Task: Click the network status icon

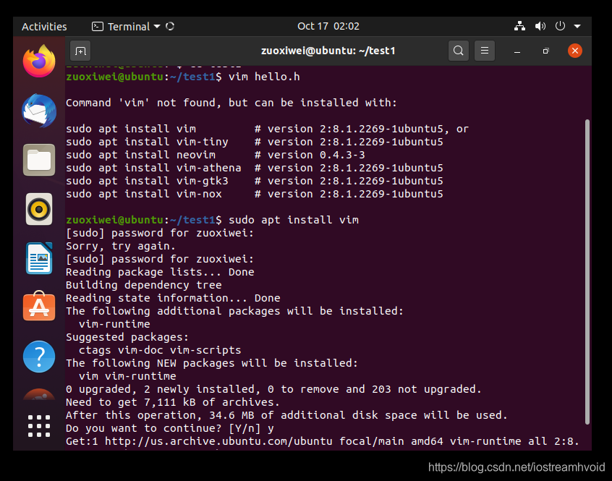Action: coord(519,26)
